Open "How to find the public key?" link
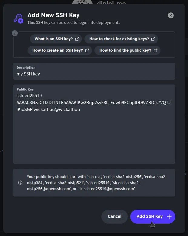 point(125,50)
